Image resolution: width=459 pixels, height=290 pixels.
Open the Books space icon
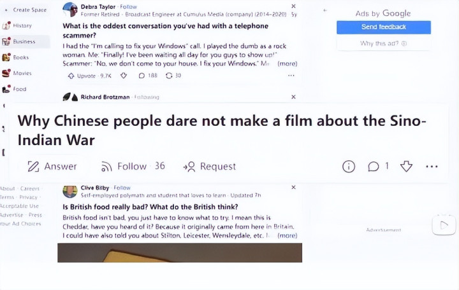(6, 57)
